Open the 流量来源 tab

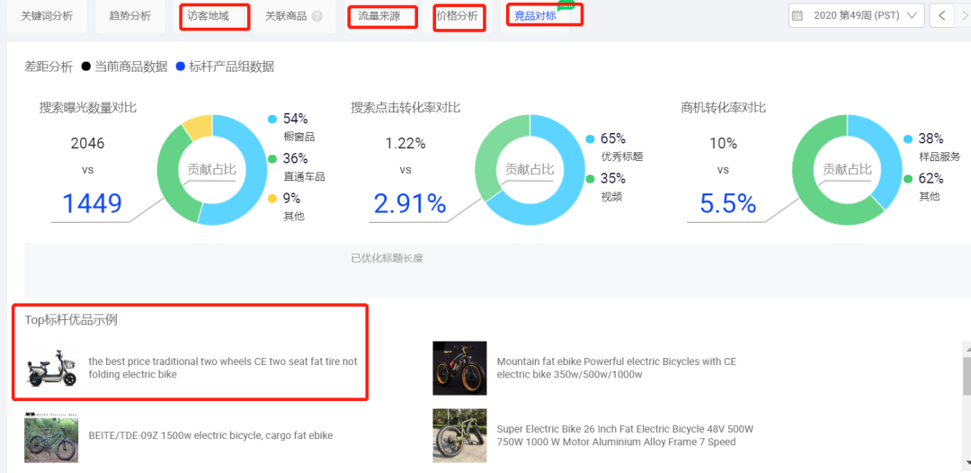(x=379, y=16)
